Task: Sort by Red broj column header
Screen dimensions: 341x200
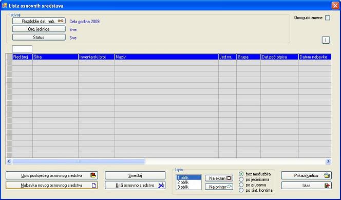Action: tap(23, 57)
